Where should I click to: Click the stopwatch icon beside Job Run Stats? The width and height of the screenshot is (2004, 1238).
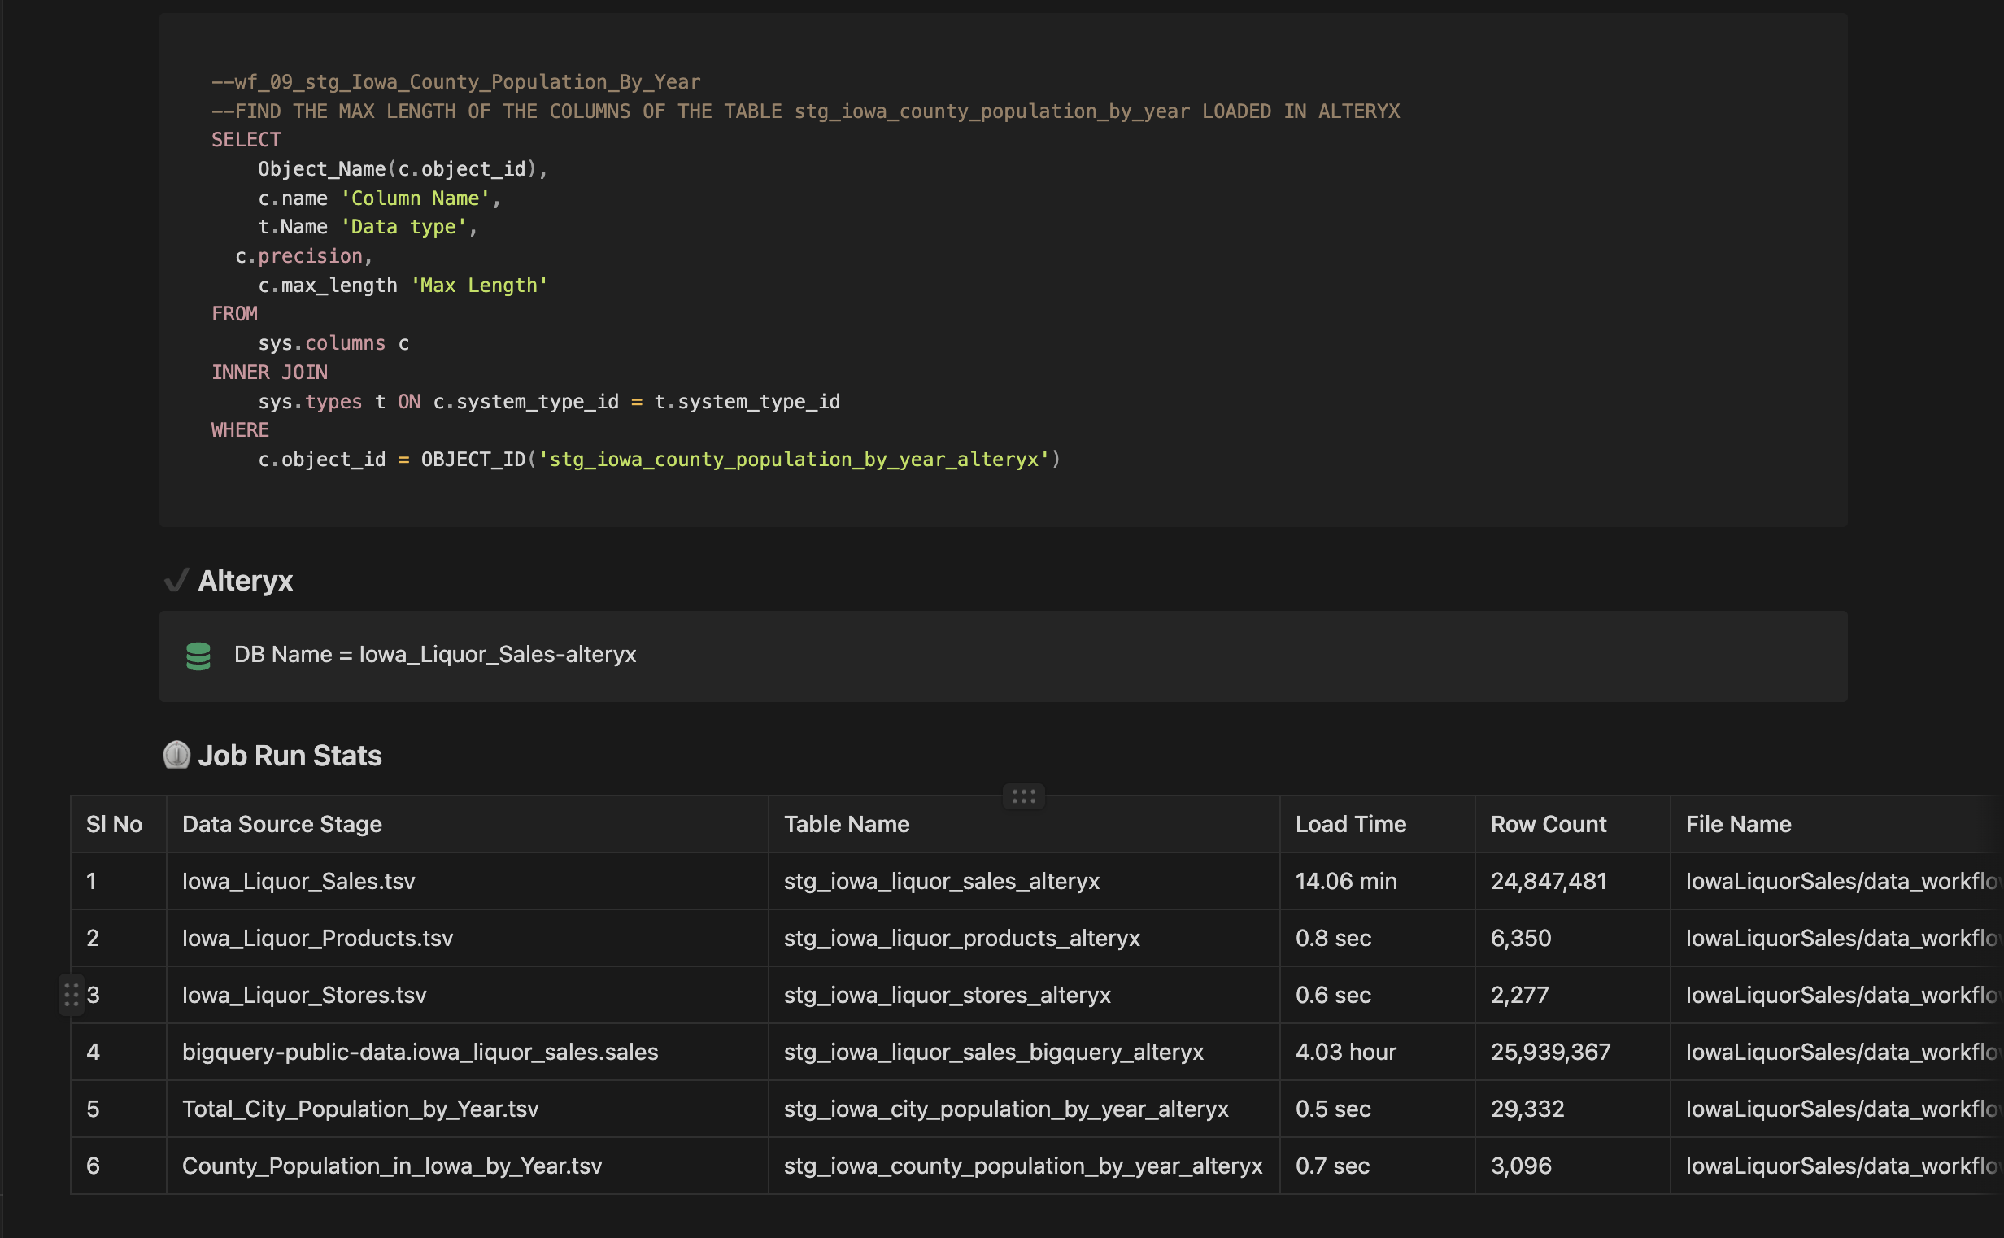pos(176,755)
